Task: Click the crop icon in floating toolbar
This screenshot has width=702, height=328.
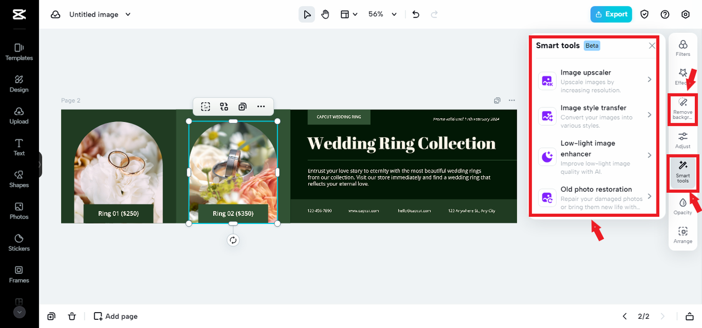Action: 206,107
